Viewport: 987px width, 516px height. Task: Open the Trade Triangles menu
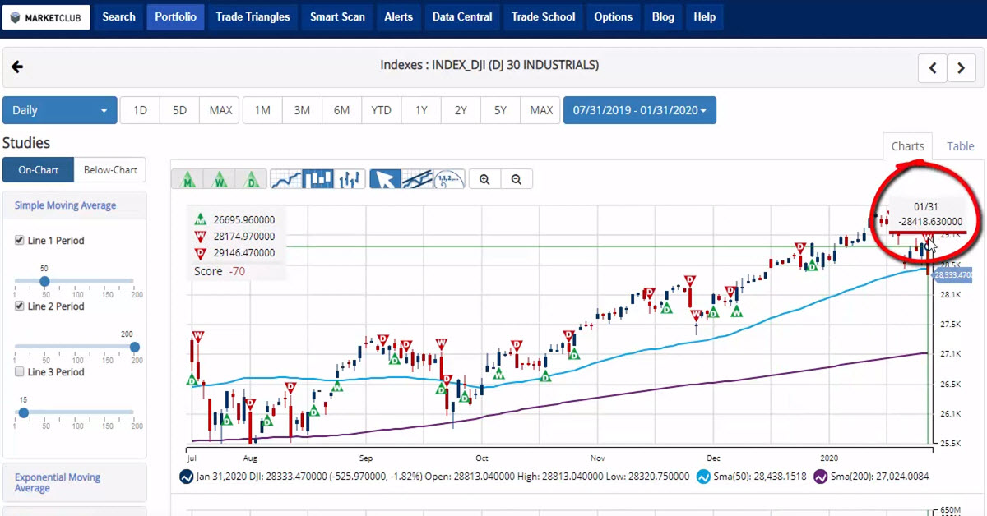point(253,16)
